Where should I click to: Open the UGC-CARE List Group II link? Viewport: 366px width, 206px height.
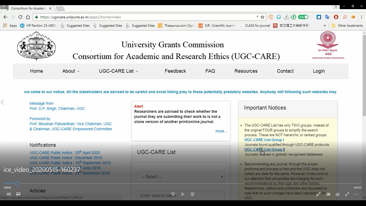265,149
